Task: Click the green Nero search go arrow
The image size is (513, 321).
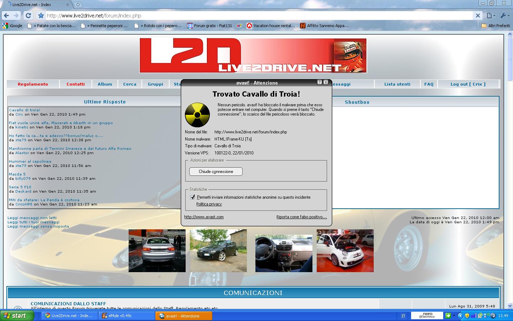Action: (x=448, y=316)
